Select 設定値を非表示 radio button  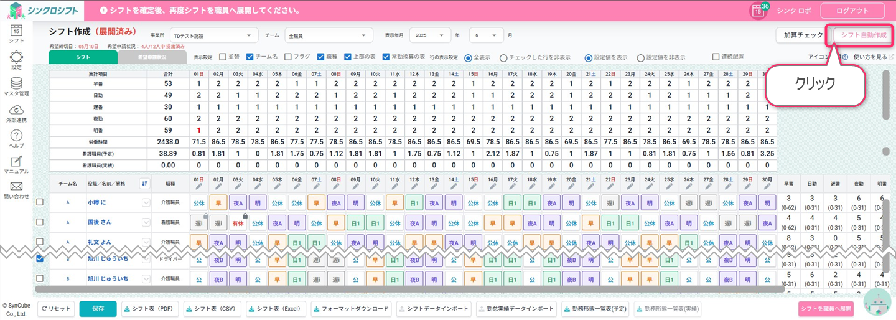[641, 57]
